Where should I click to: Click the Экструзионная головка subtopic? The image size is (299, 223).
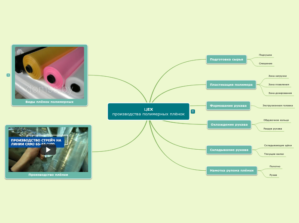point(278,105)
